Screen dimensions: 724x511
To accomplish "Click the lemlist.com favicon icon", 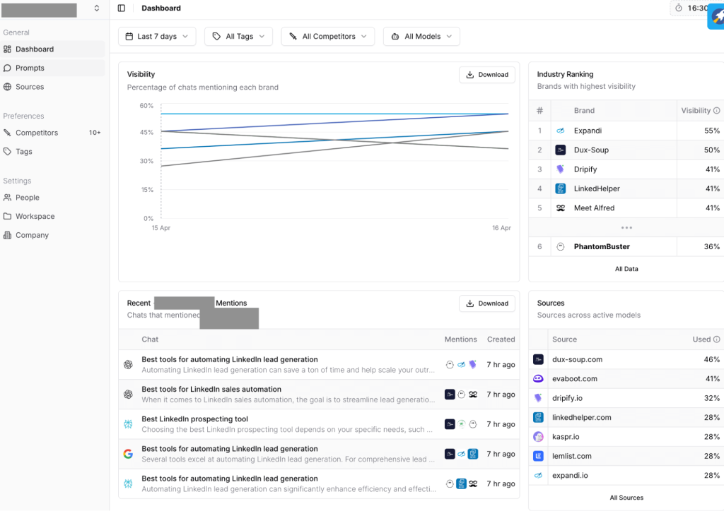I will coord(538,457).
